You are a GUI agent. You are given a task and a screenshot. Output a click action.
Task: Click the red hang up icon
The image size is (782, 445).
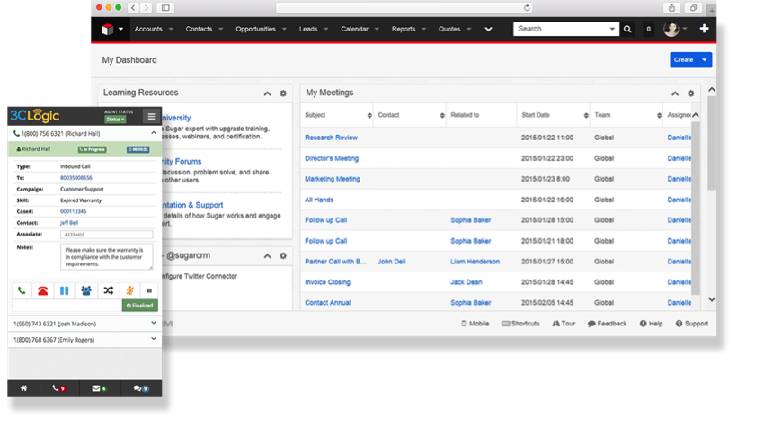(x=43, y=290)
